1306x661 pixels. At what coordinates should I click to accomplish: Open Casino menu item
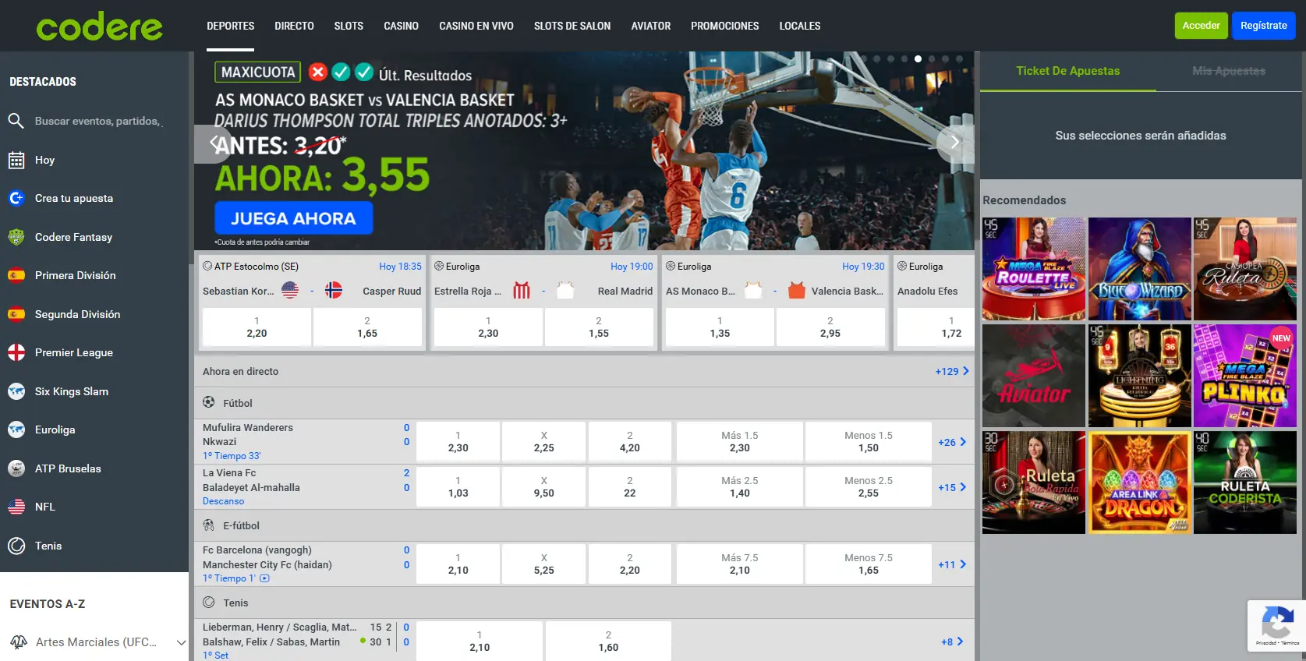[x=401, y=26]
